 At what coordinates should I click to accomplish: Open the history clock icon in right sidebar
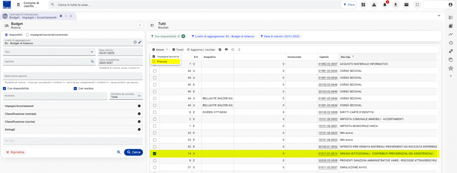451,43
